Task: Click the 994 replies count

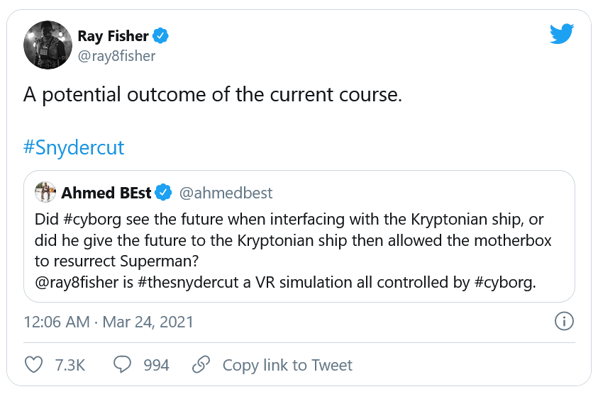Action: coord(156,365)
